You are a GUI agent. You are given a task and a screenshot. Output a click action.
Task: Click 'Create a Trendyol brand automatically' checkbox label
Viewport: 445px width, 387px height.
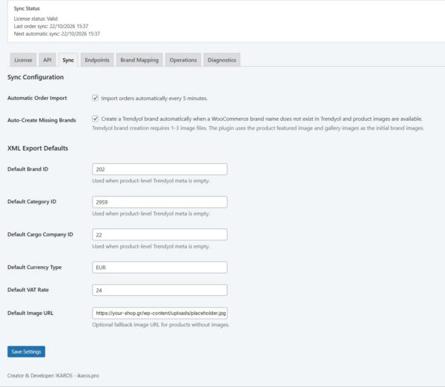(262, 119)
